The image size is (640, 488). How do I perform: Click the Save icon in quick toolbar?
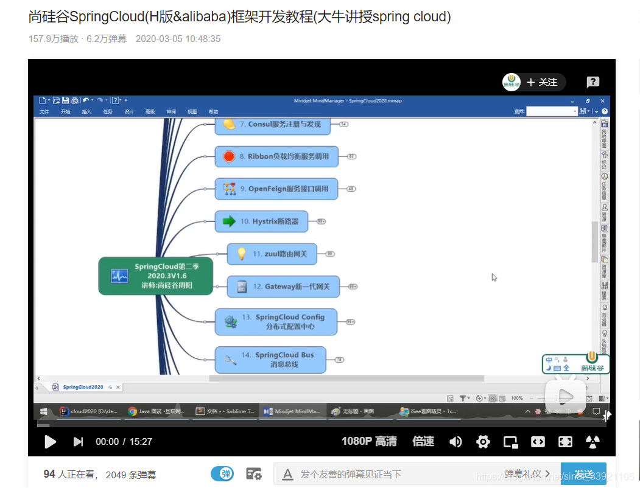tap(65, 100)
